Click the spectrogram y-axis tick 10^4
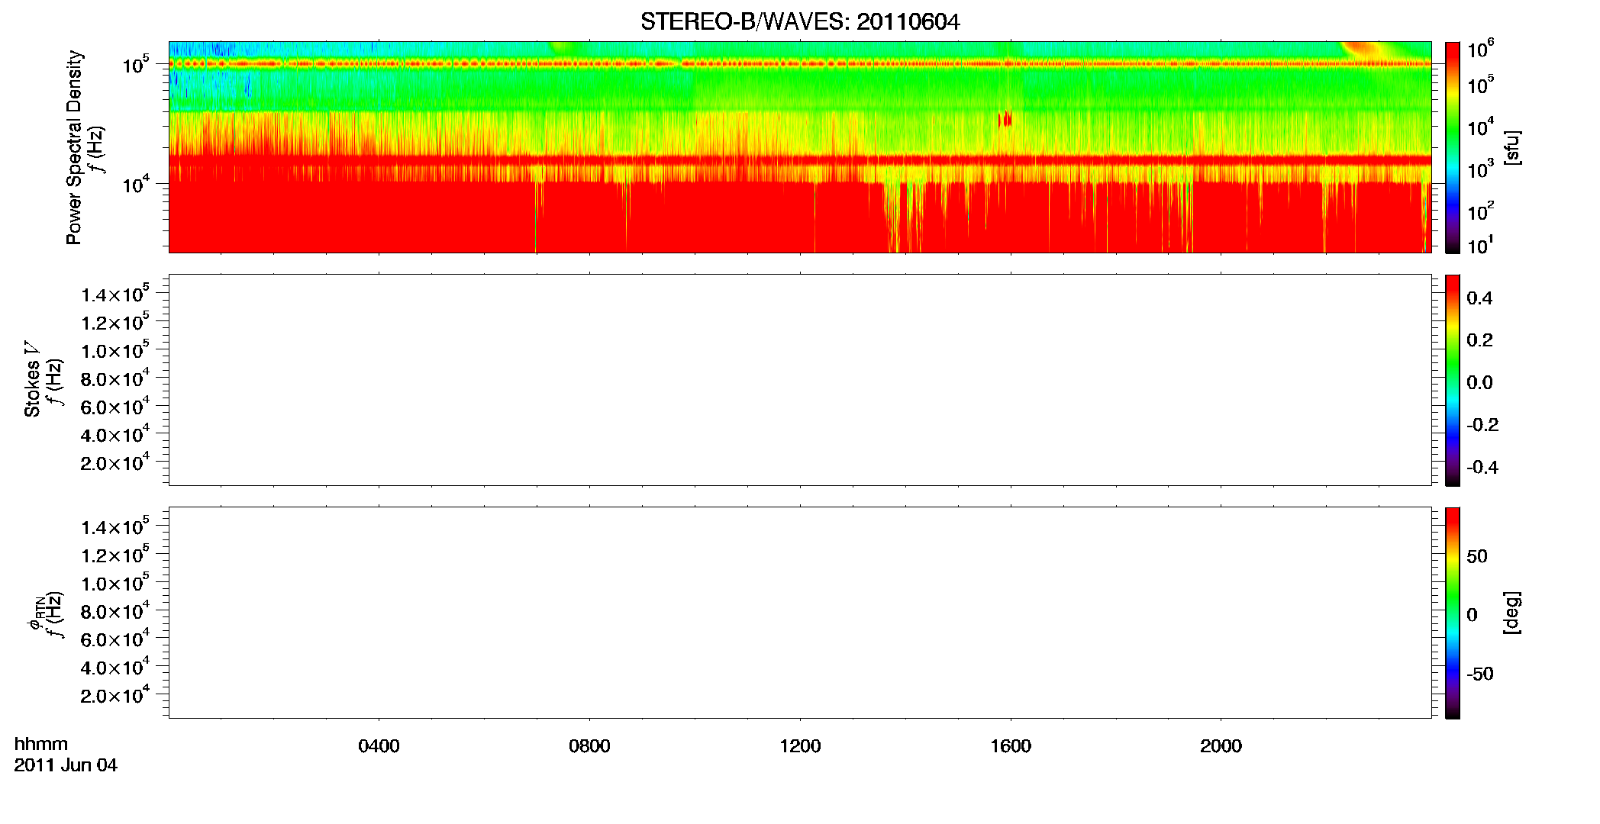 point(135,182)
